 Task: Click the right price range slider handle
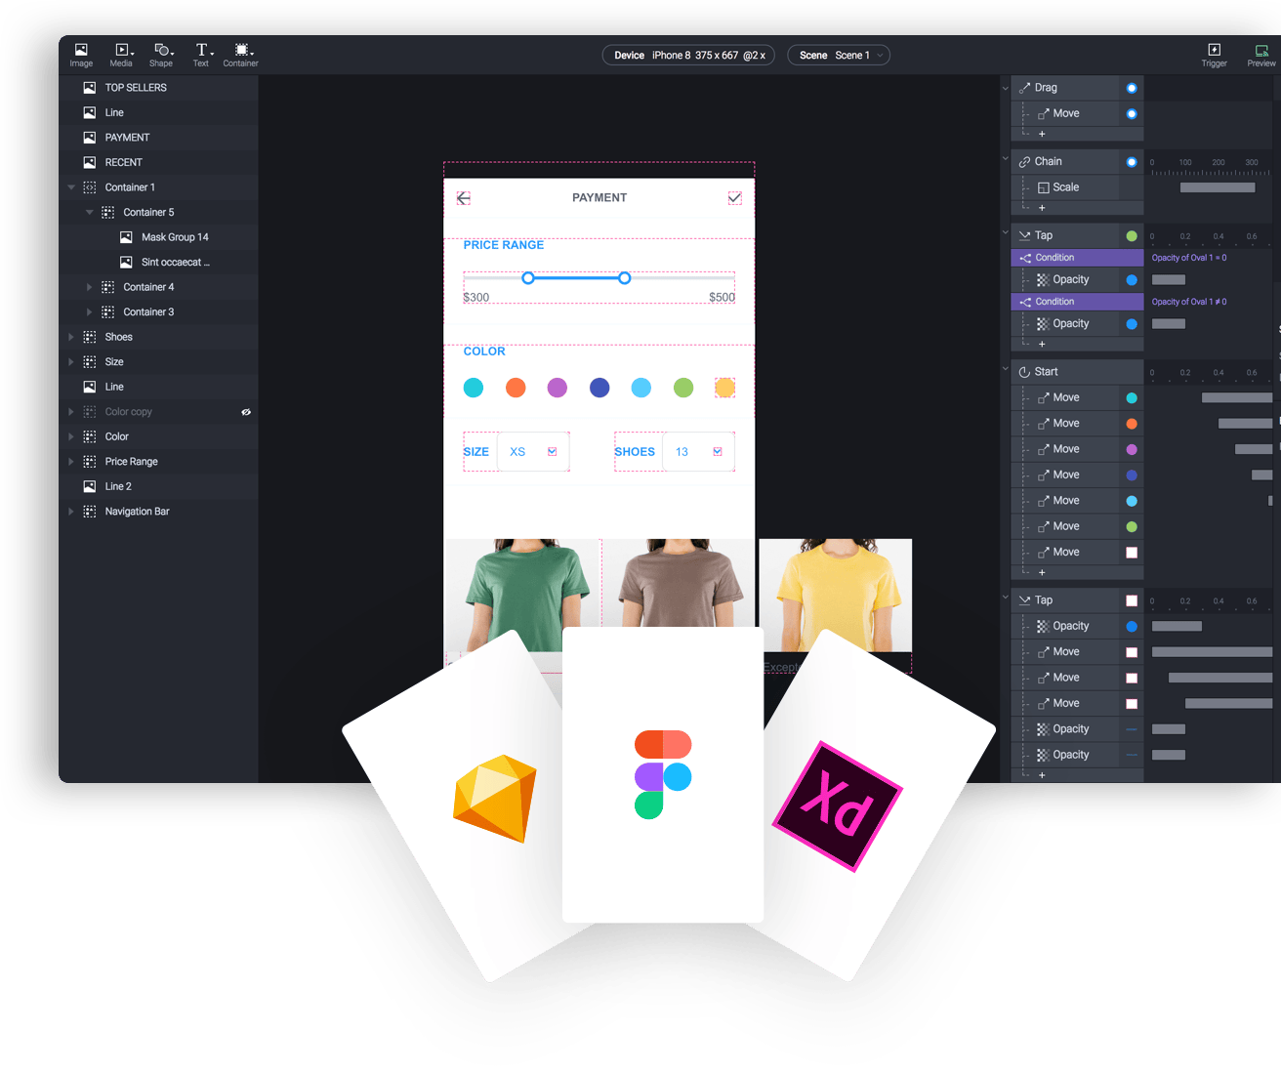click(x=625, y=278)
